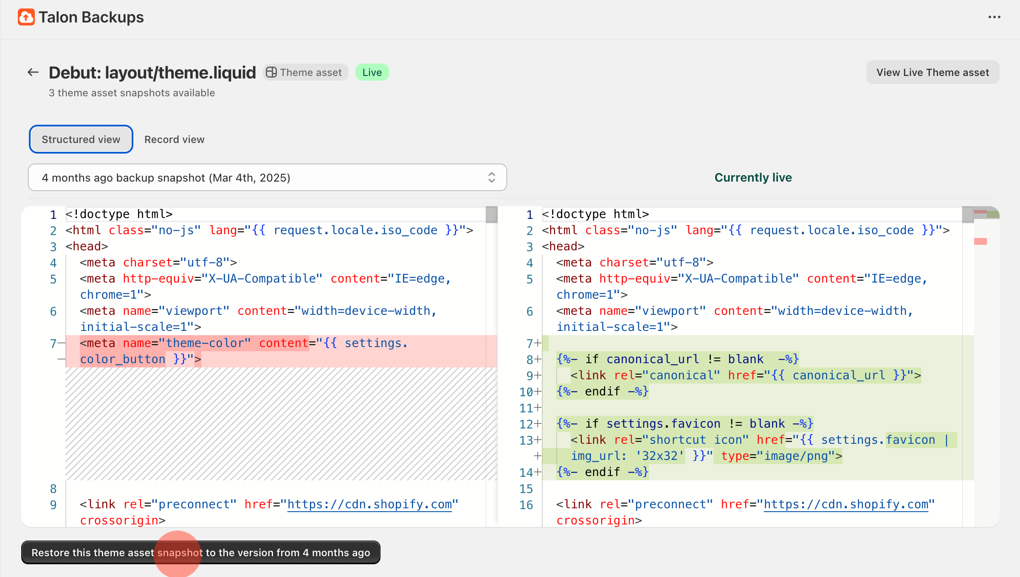The width and height of the screenshot is (1020, 577).
Task: Click the Live status badge
Action: [x=372, y=73]
